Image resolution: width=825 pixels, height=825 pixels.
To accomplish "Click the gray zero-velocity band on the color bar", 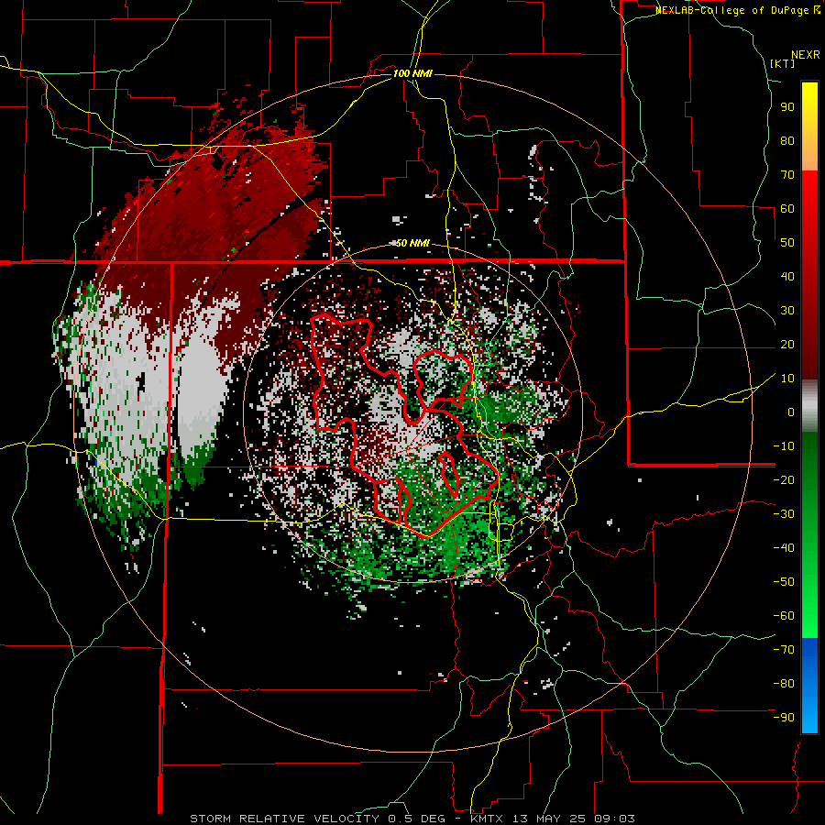I will pyautogui.click(x=809, y=406).
